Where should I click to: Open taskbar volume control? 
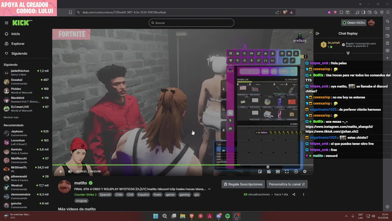click(x=374, y=216)
